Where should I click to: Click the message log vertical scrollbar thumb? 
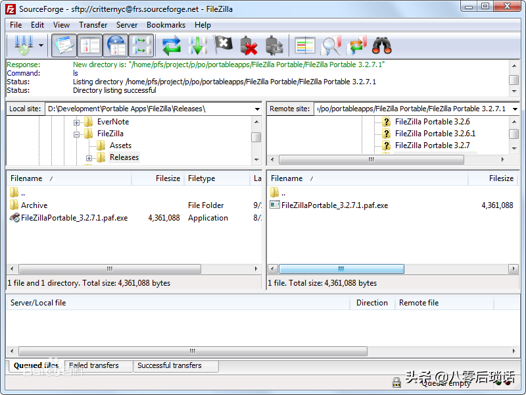click(x=514, y=80)
